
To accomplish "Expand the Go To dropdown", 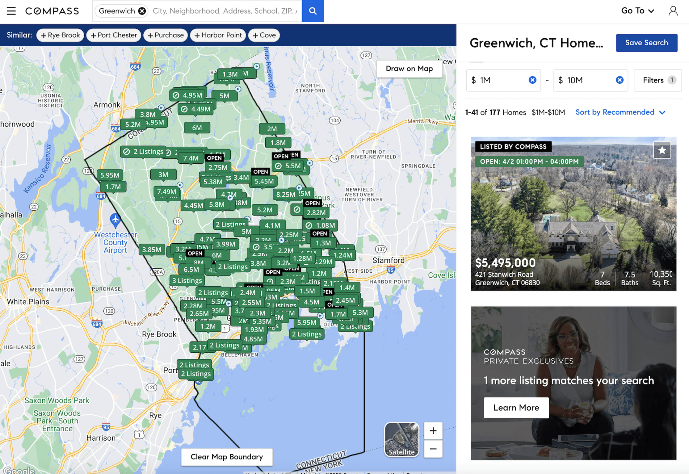I will 638,11.
